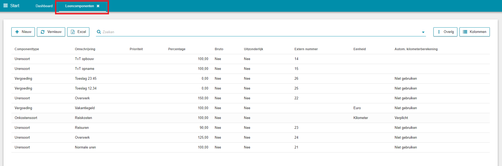Sort by Omschrijving column header
The height and width of the screenshot is (166, 502).
[x=85, y=49]
